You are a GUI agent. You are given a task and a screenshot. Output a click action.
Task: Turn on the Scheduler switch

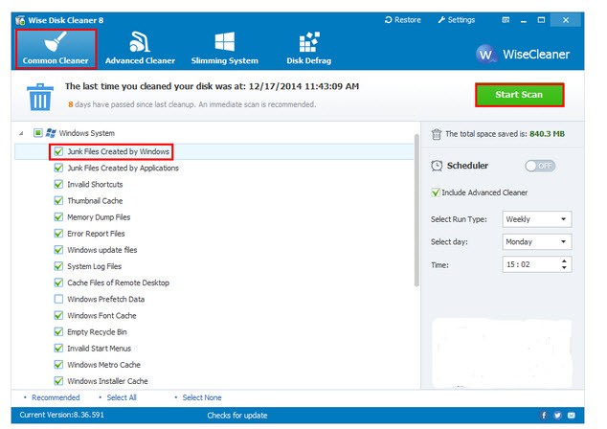pos(540,166)
